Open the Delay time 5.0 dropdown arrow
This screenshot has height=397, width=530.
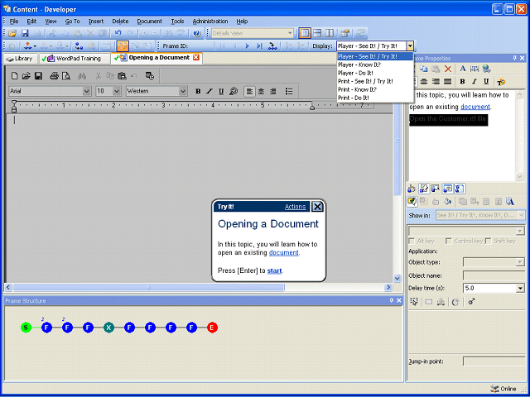(x=520, y=289)
